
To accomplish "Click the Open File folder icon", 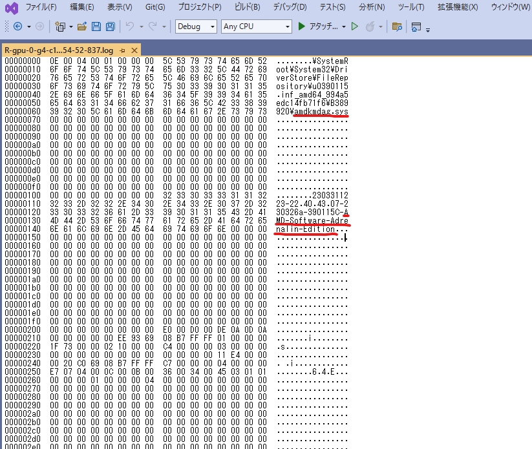I will click(x=82, y=26).
